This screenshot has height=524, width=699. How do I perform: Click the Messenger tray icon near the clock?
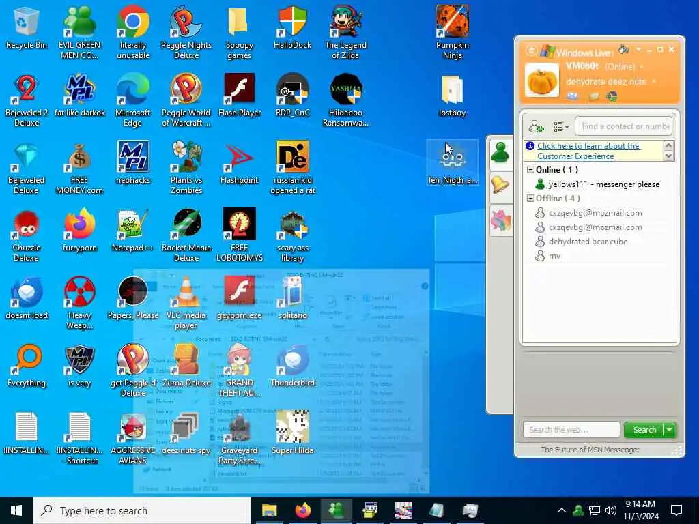(x=578, y=510)
